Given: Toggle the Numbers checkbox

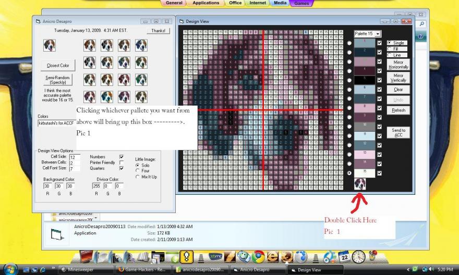Looking at the screenshot, I should point(122,157).
